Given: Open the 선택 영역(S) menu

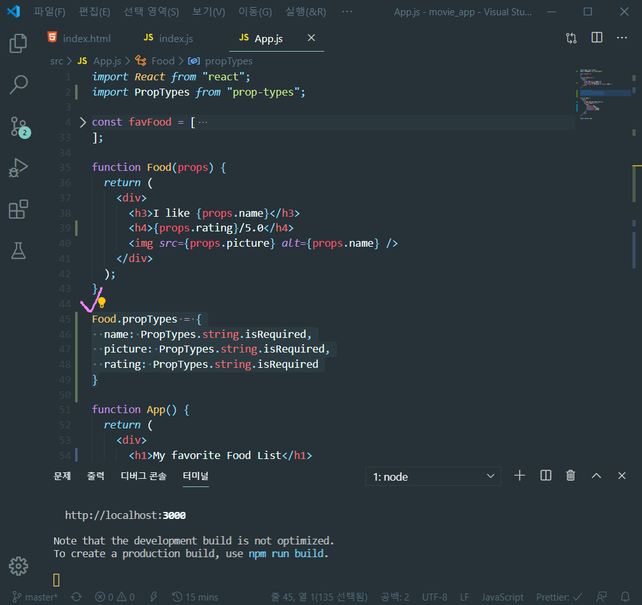Looking at the screenshot, I should 151,11.
